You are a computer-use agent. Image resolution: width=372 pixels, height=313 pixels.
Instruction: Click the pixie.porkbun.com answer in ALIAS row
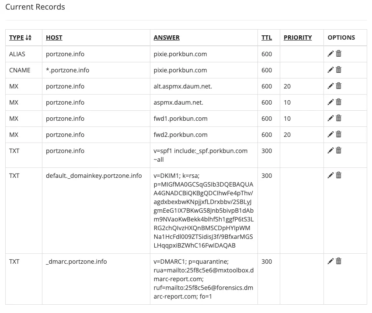[x=180, y=54]
